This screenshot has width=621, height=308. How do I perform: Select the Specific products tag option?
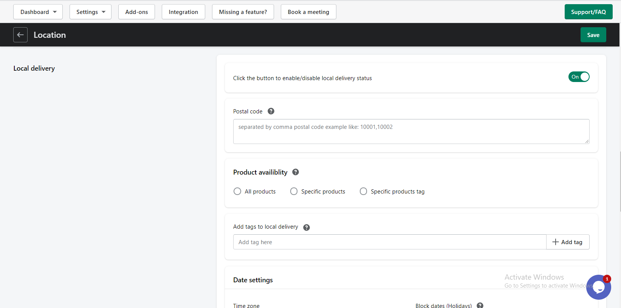(x=363, y=191)
